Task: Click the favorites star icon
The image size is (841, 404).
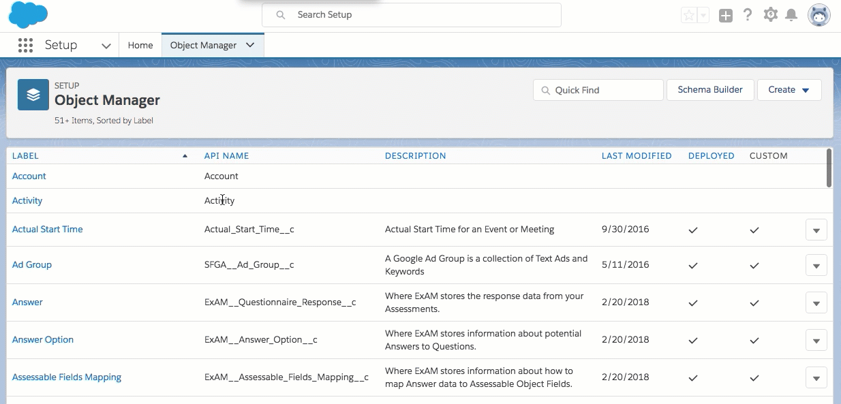Action: click(x=689, y=15)
